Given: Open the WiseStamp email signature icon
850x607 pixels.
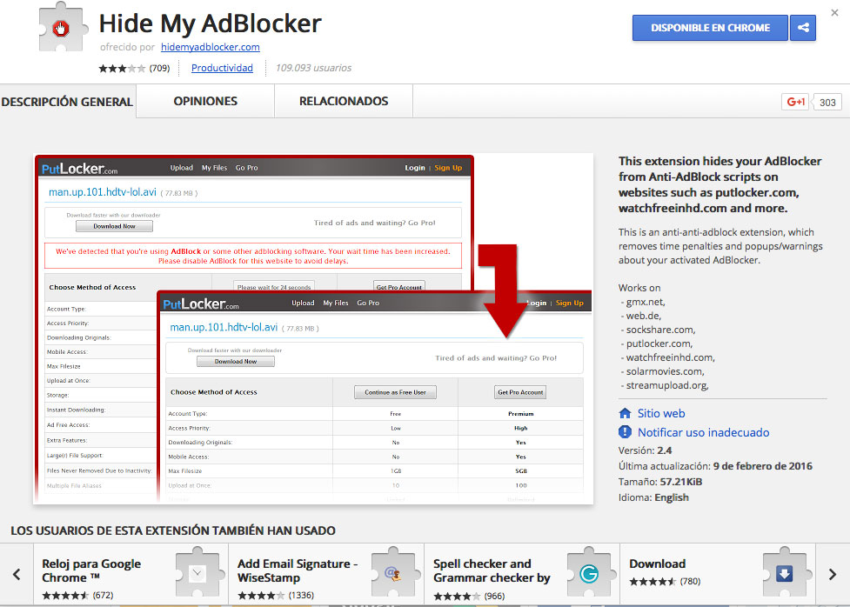Looking at the screenshot, I should [392, 573].
